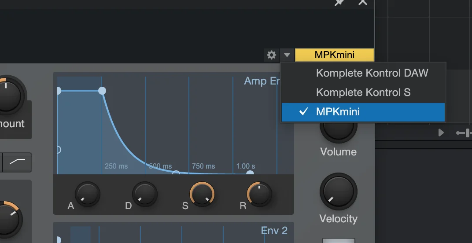Click the envelope decay handle point

tap(102, 91)
